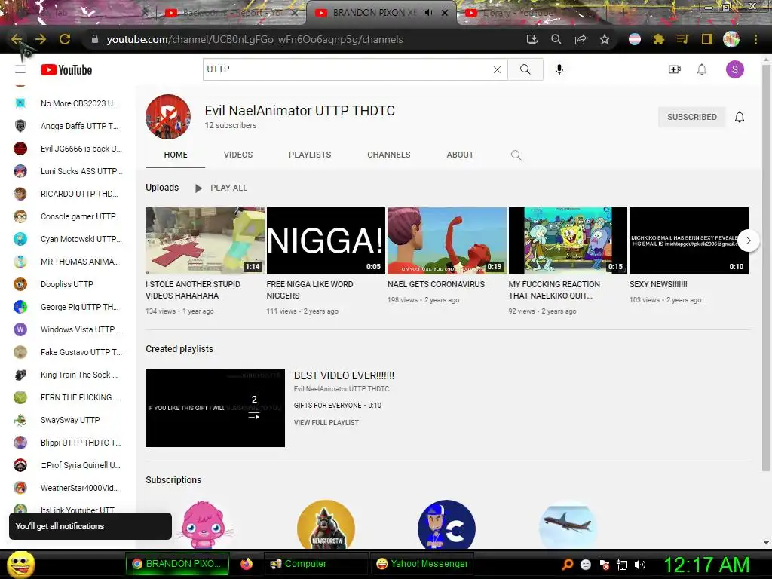Open the purple S account avatar

(x=734, y=69)
